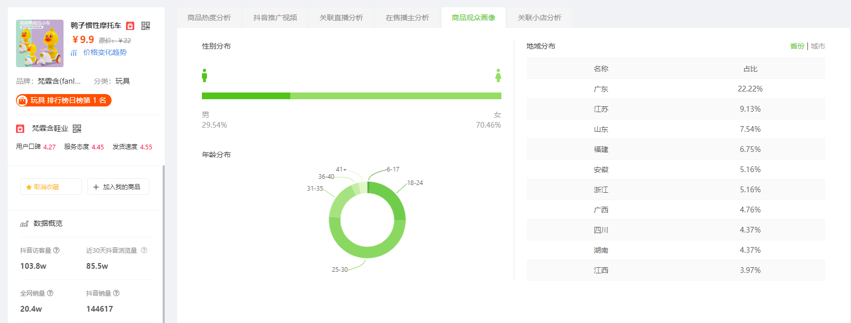Click help icon next to 抖音访客量
This screenshot has width=851, height=323.
56,250
